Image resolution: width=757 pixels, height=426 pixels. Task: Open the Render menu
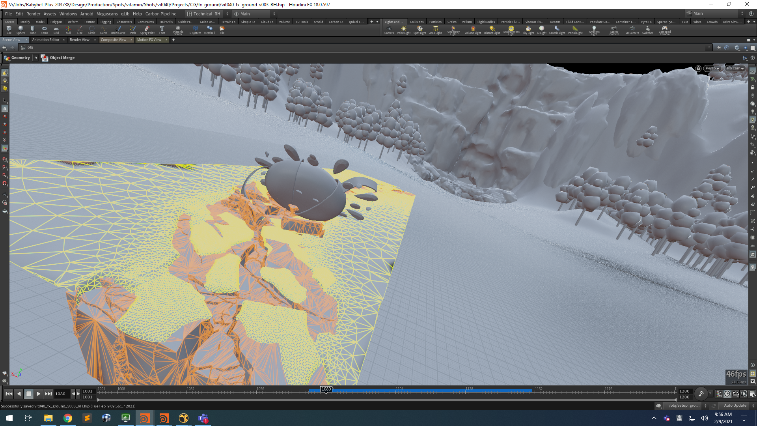(x=33, y=14)
